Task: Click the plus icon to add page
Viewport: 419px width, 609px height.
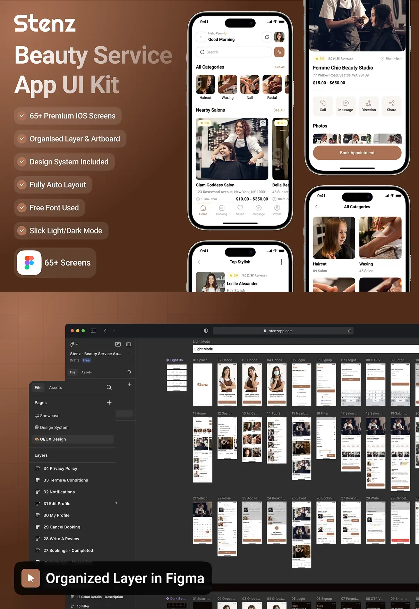Action: pos(109,403)
